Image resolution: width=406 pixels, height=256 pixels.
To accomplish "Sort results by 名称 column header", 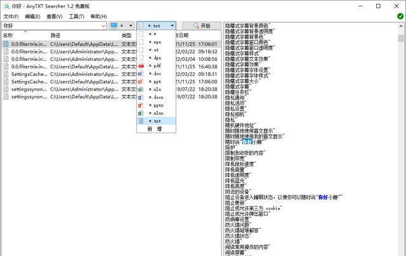I will 25,35.
